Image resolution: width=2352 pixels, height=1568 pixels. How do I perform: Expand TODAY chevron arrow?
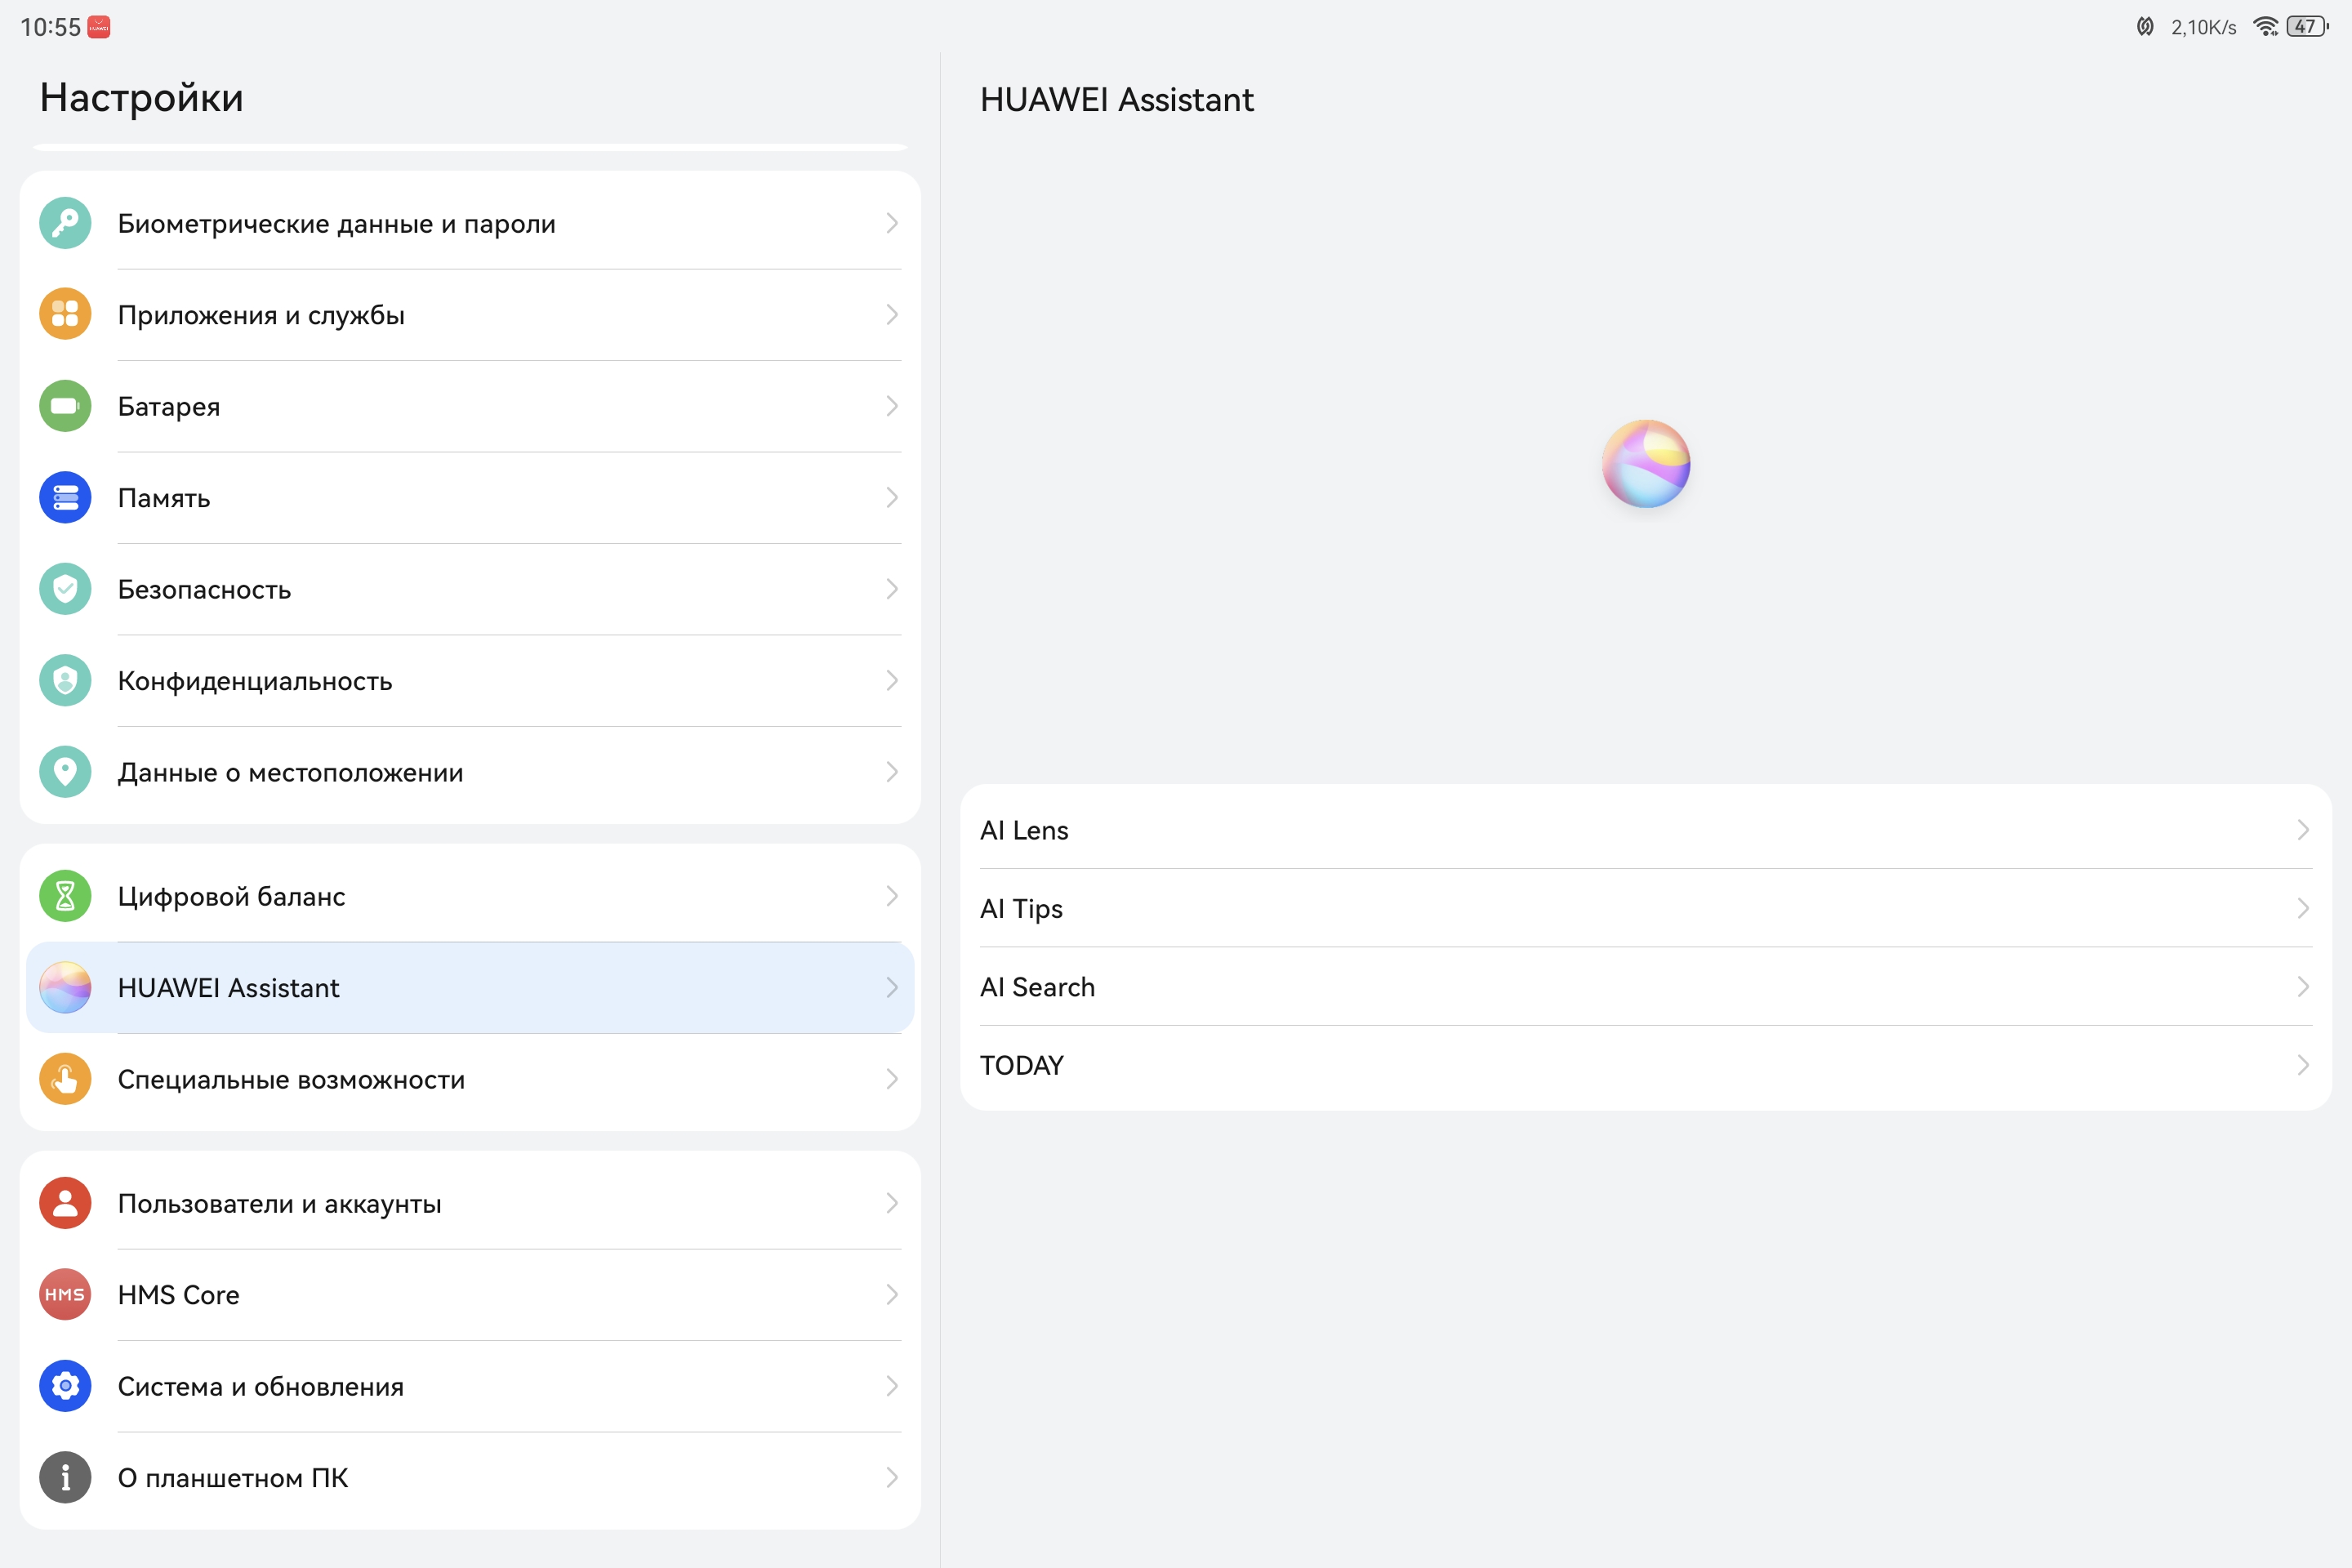point(2302,1065)
